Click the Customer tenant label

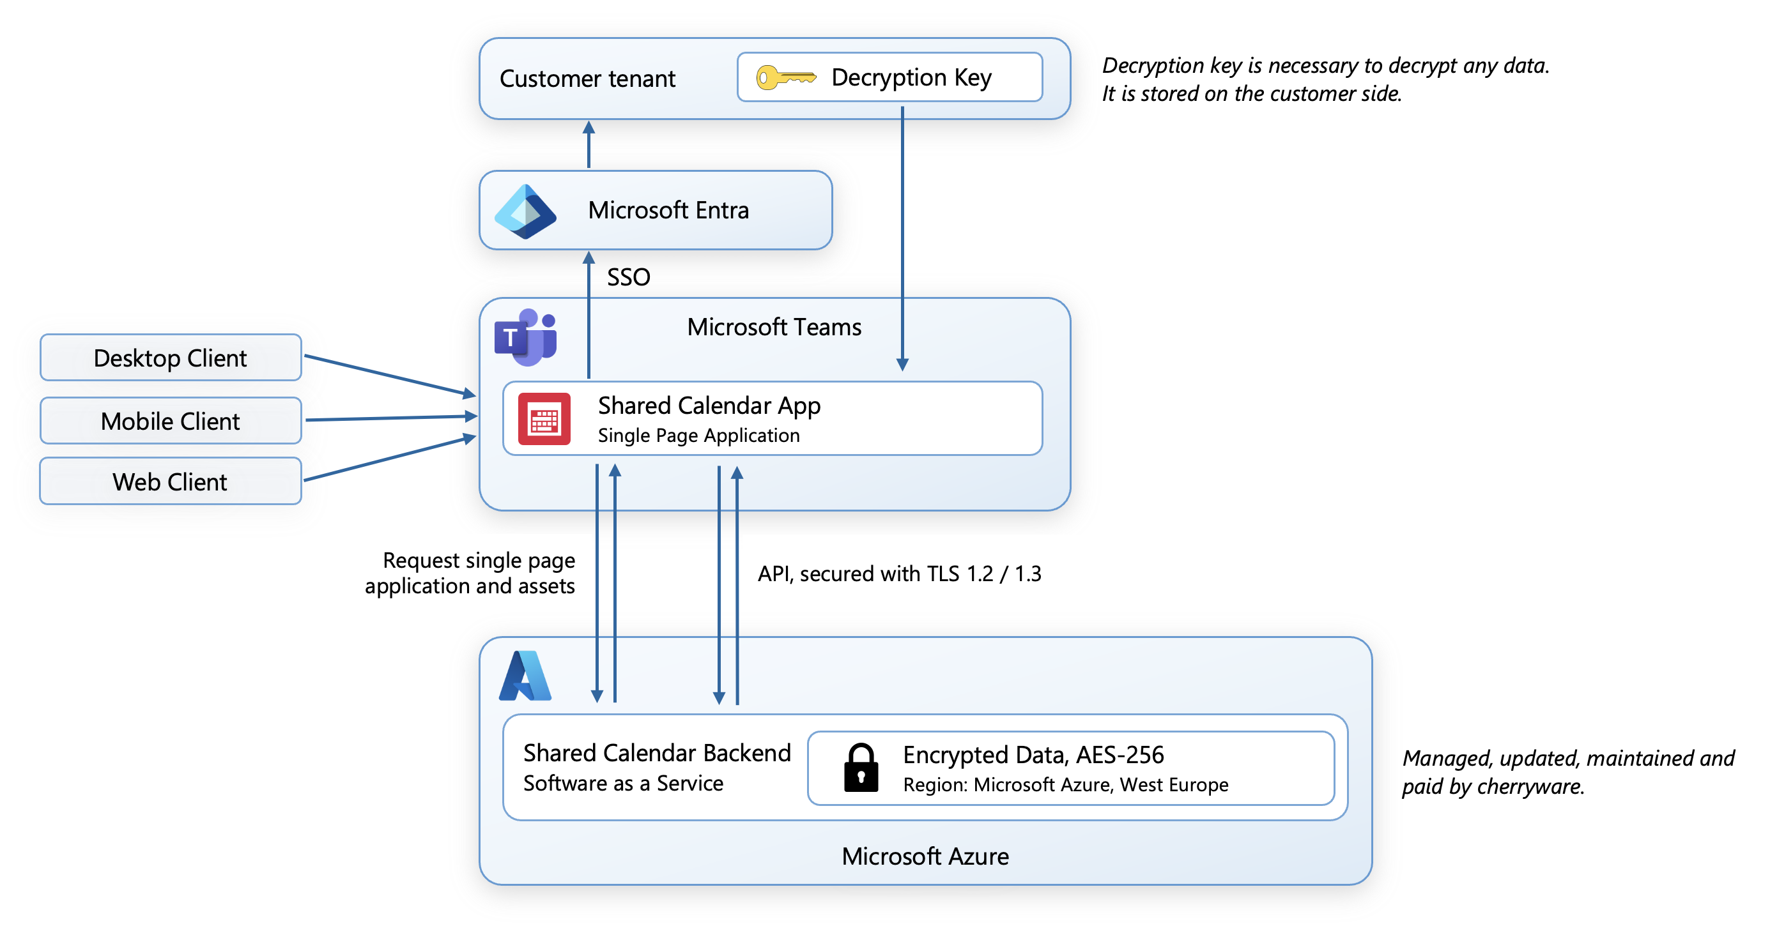tap(587, 79)
